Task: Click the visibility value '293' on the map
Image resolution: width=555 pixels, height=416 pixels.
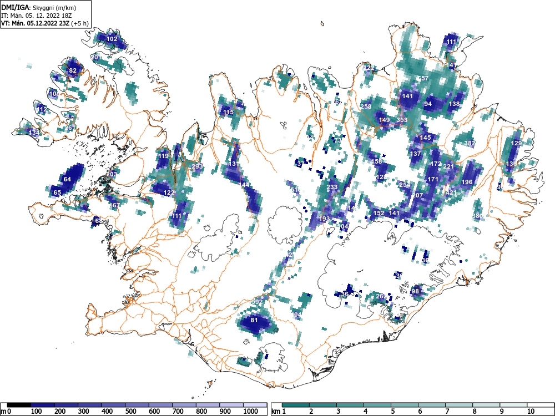Action: tap(197, 166)
